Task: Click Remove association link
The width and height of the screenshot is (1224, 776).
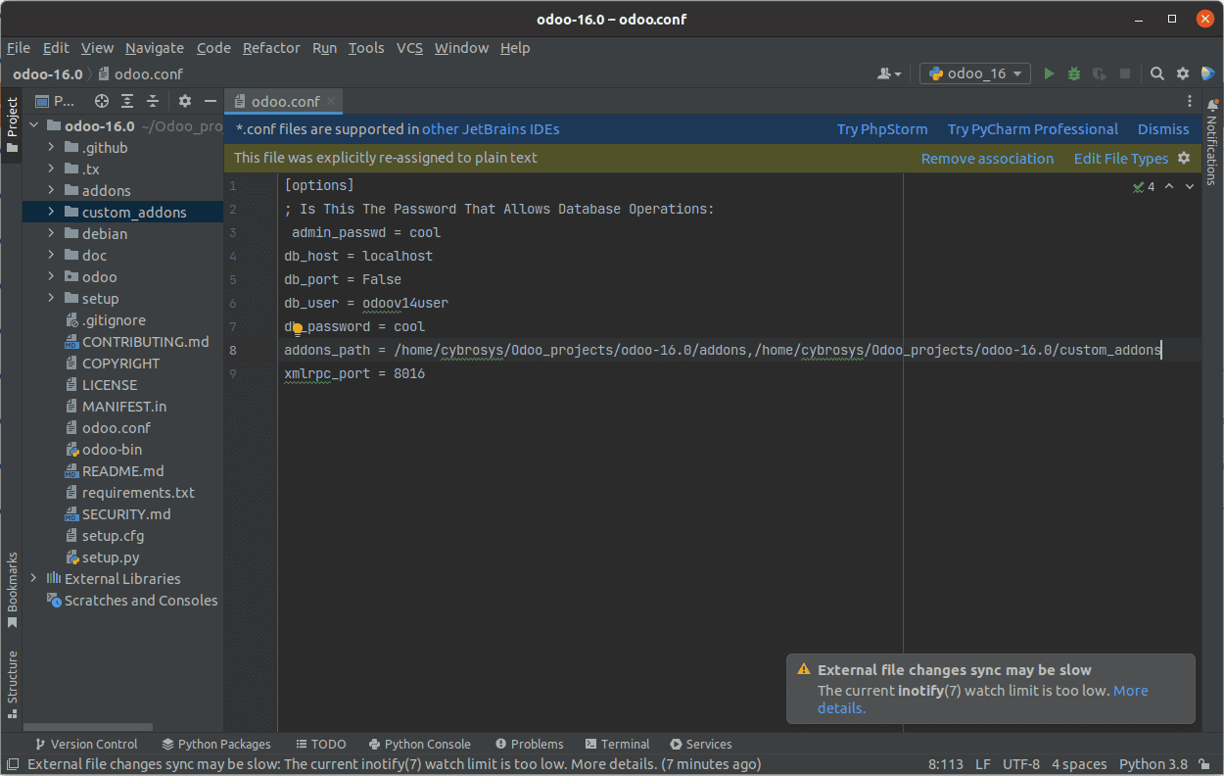Action: pyautogui.click(x=987, y=159)
